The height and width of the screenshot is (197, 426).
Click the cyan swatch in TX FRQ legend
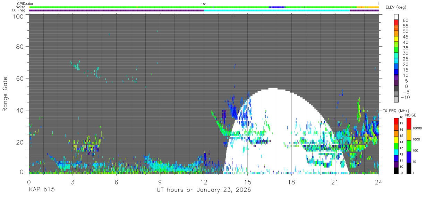point(396,152)
